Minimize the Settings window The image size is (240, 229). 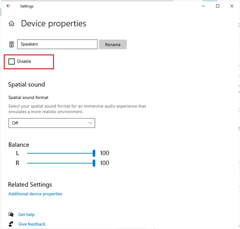point(203,6)
